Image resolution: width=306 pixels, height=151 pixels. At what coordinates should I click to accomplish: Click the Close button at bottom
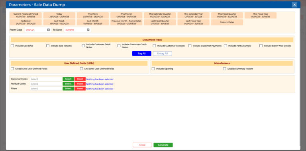tap(142, 145)
